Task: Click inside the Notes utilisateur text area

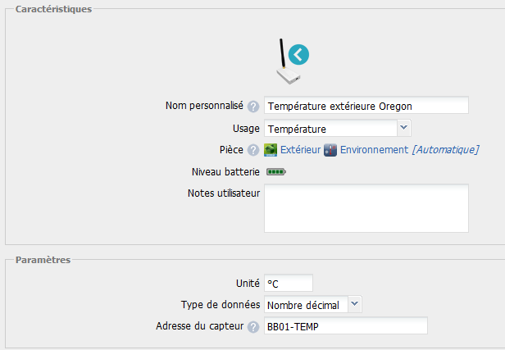Action: tap(366, 208)
